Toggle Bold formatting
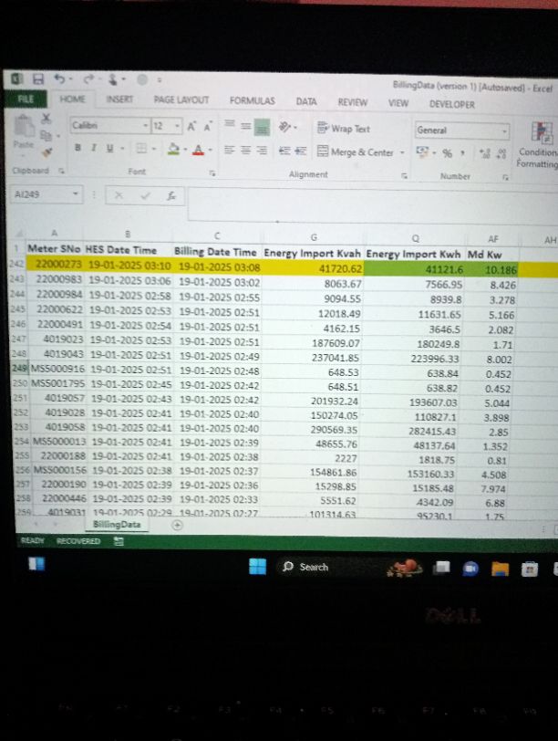This screenshot has width=558, height=741. click(x=77, y=148)
